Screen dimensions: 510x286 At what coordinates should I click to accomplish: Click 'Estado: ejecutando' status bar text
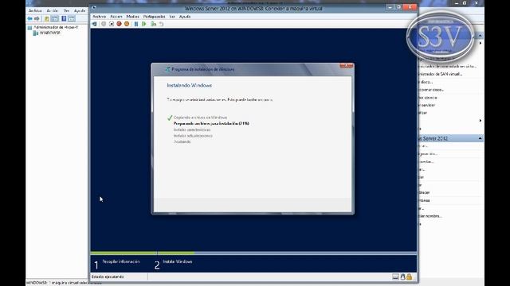coord(108,276)
